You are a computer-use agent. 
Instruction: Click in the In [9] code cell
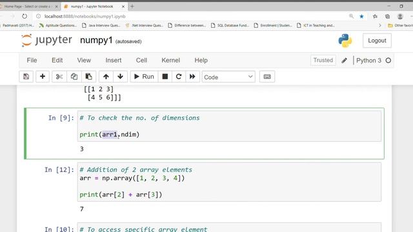(229, 126)
